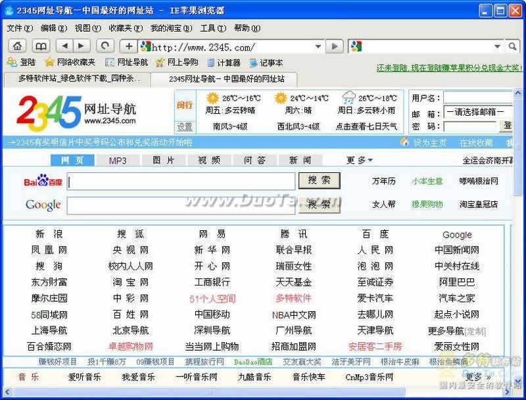Viewport: 526px width, 400px height.
Task: Click Sunday rain weather icon
Action: [x=349, y=97]
